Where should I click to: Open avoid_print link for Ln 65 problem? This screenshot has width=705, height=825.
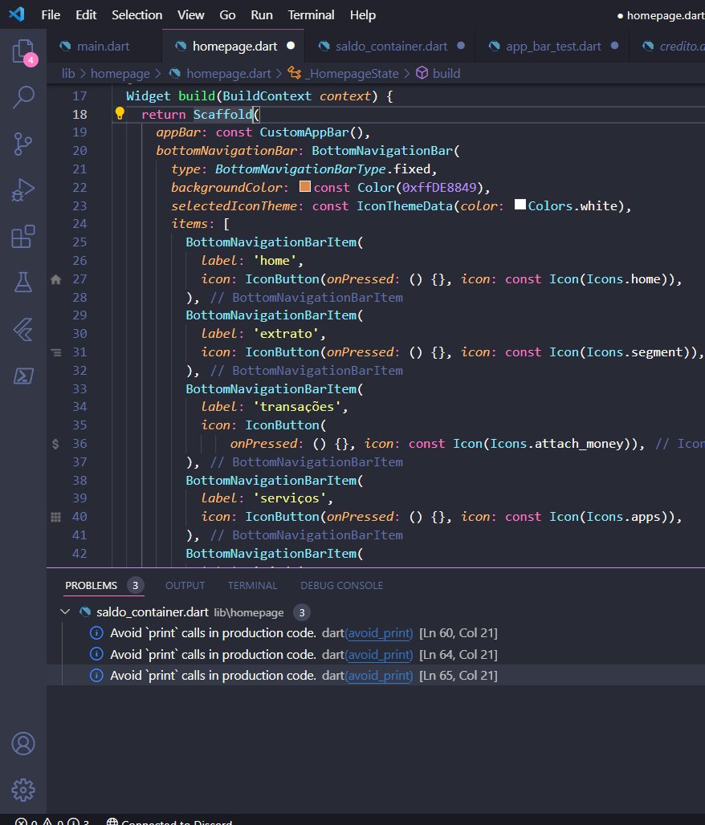click(379, 676)
